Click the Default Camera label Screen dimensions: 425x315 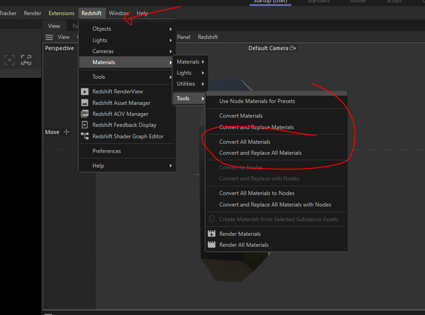pos(268,48)
